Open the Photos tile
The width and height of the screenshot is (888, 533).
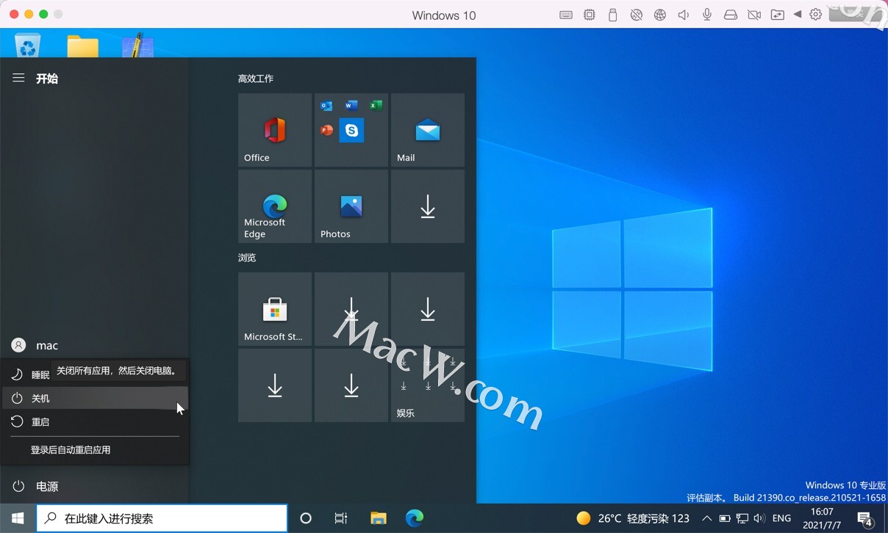pyautogui.click(x=351, y=206)
